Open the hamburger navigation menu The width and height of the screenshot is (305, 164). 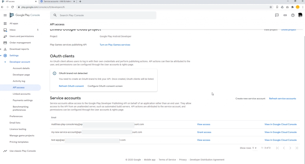pyautogui.click(x=5, y=15)
